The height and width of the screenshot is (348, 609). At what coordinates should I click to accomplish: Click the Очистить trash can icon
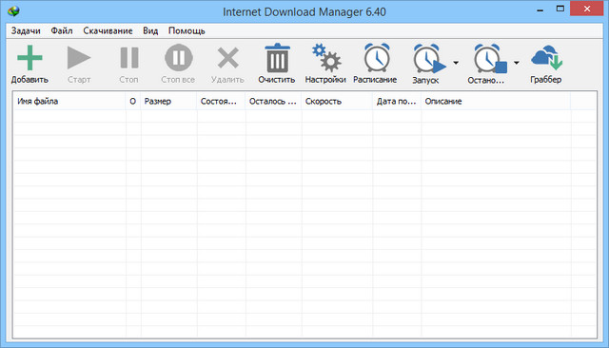277,58
